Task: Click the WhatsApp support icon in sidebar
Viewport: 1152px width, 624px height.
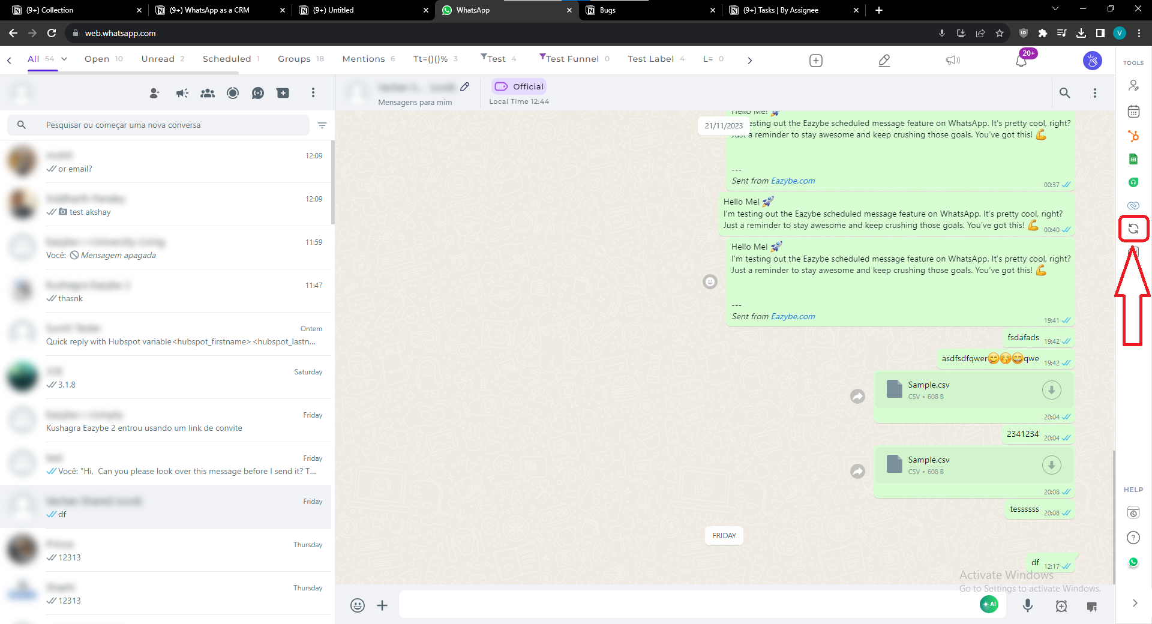Action: 1133,562
